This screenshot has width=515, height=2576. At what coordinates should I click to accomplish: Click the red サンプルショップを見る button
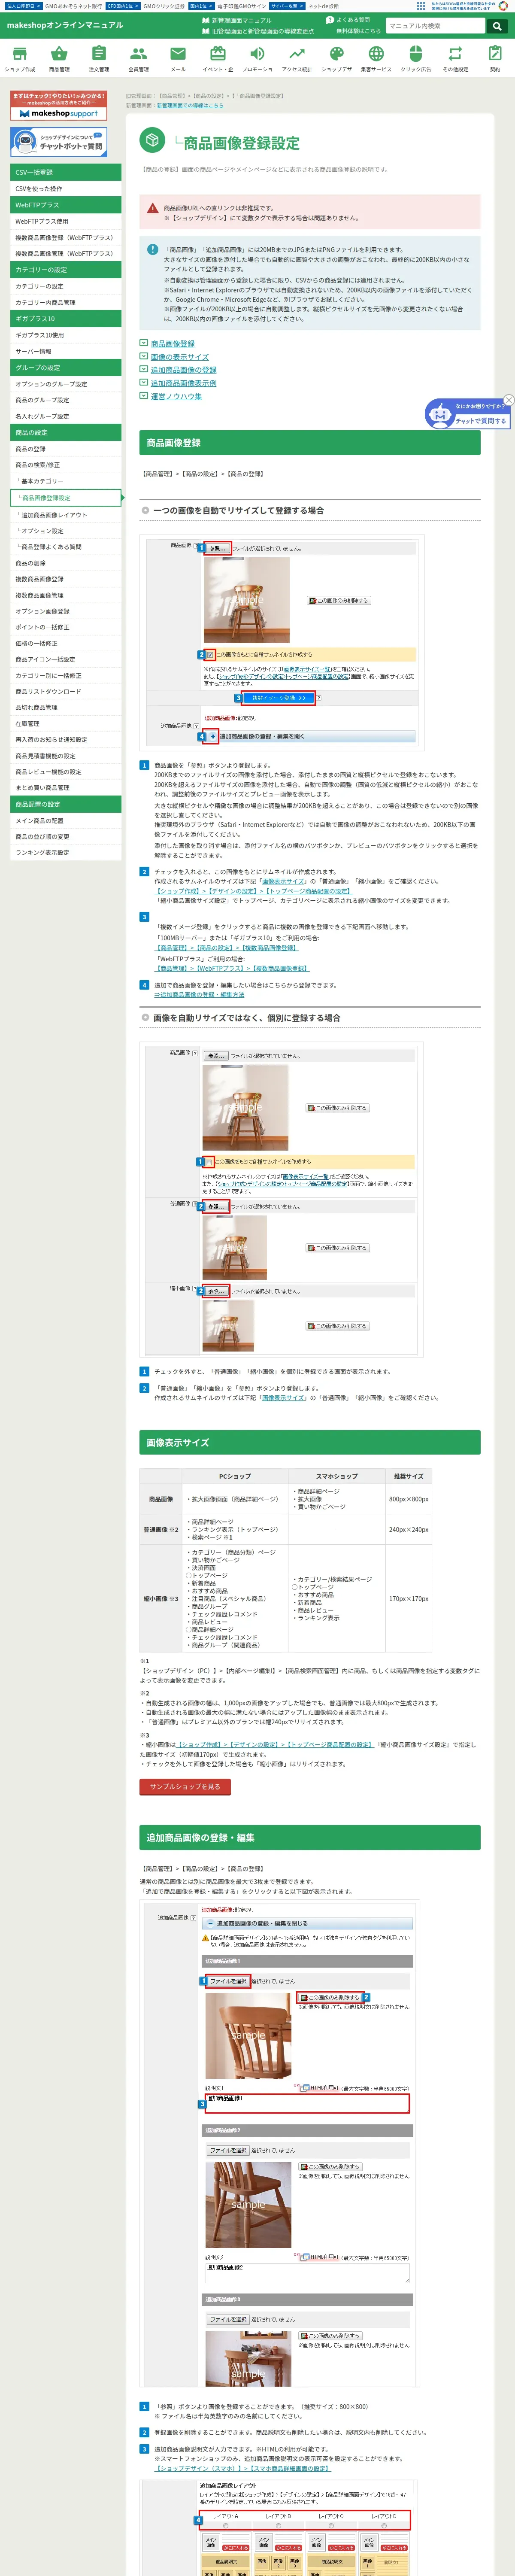[185, 1785]
